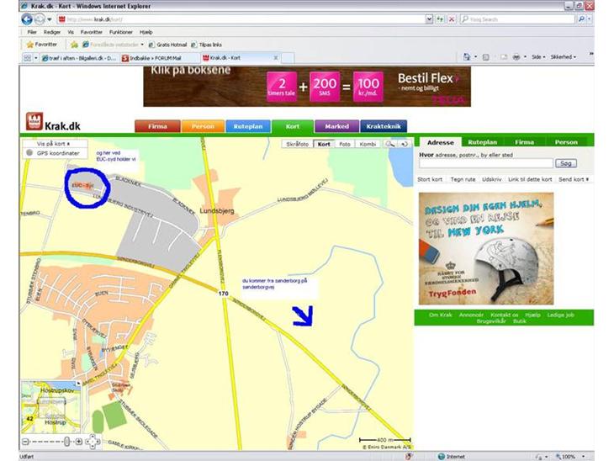Image resolution: width=614 pixels, height=461 pixels.
Task: Click the map zoom-in plus button
Action: click(80, 441)
